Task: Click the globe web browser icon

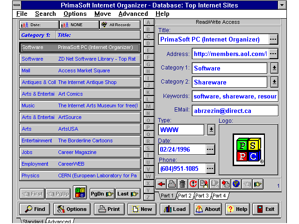Action: 236,184
